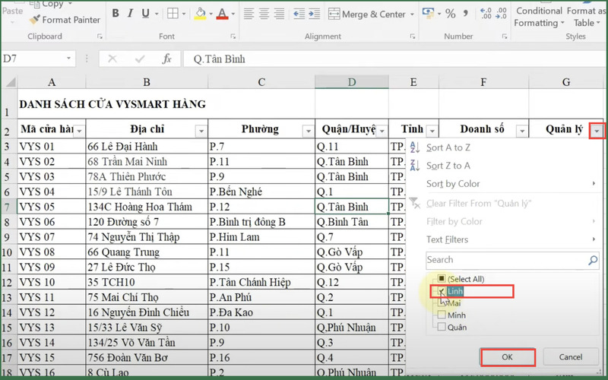
Task: Cancel the filter dialog
Action: (570, 356)
